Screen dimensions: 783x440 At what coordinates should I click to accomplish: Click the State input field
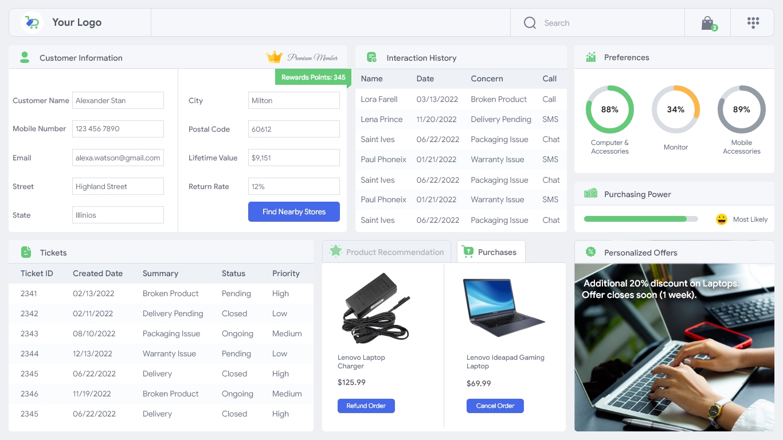118,215
